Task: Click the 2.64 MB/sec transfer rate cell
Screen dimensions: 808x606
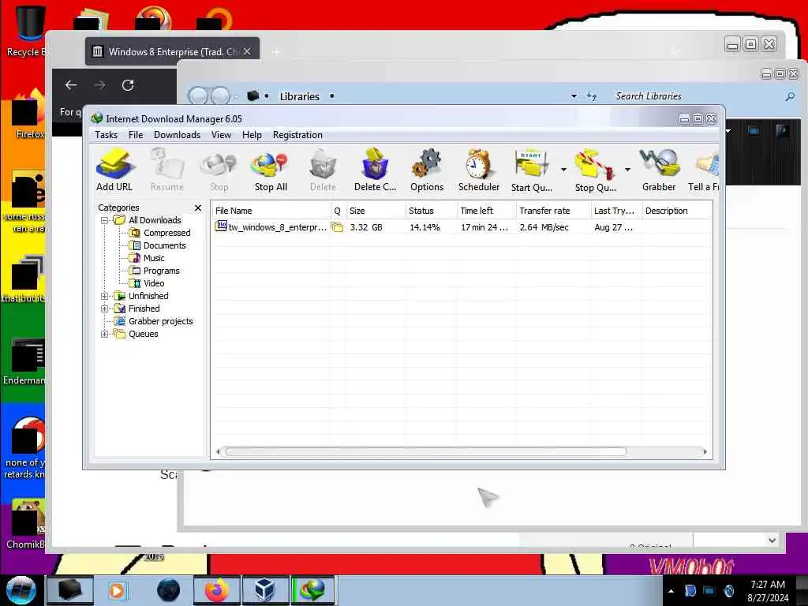Action: click(x=544, y=227)
